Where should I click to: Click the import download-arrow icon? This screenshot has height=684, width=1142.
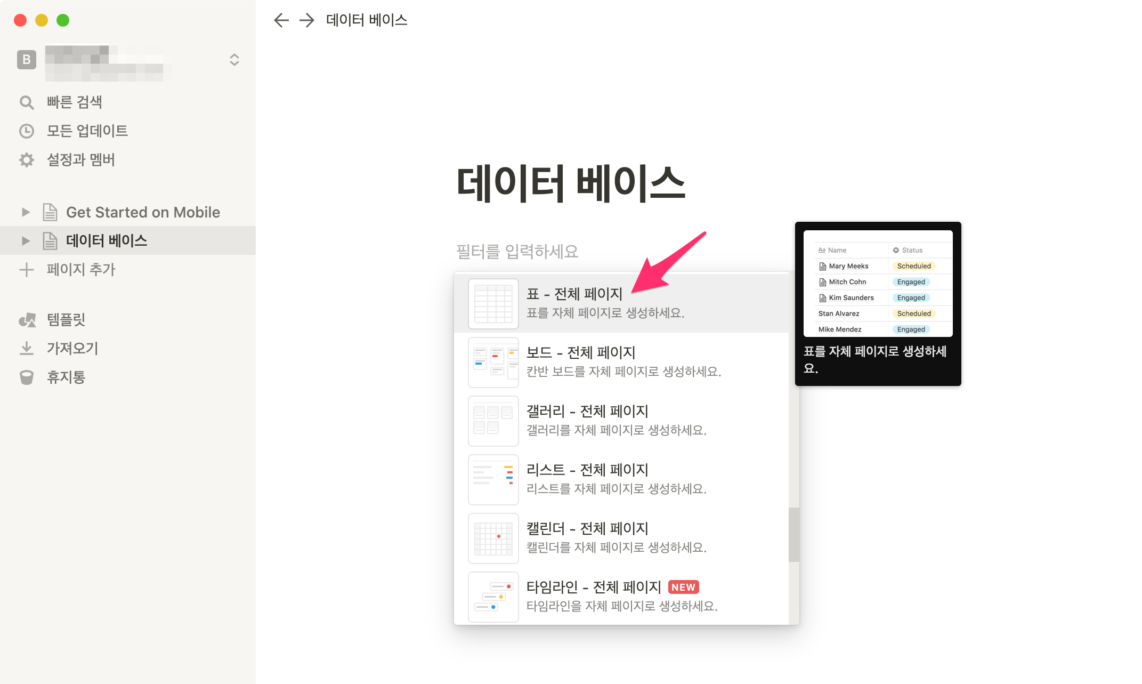(27, 349)
